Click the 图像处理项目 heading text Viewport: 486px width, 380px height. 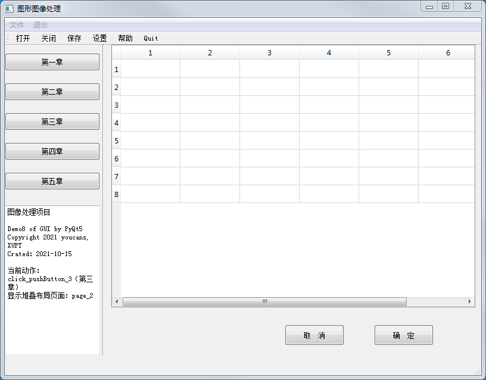coord(29,212)
